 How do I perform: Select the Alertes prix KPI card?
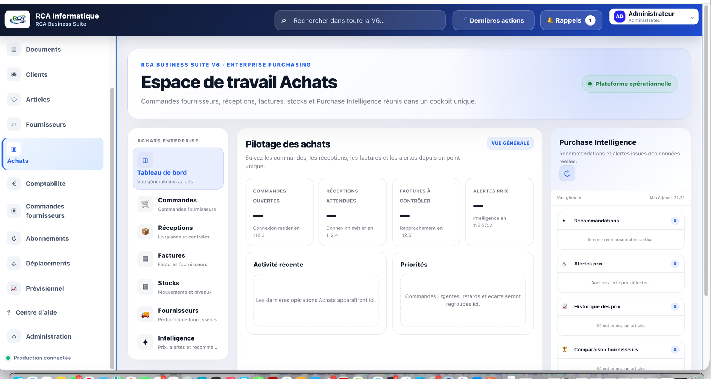click(x=499, y=212)
